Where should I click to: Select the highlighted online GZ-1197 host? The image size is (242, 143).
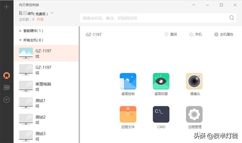46,53
